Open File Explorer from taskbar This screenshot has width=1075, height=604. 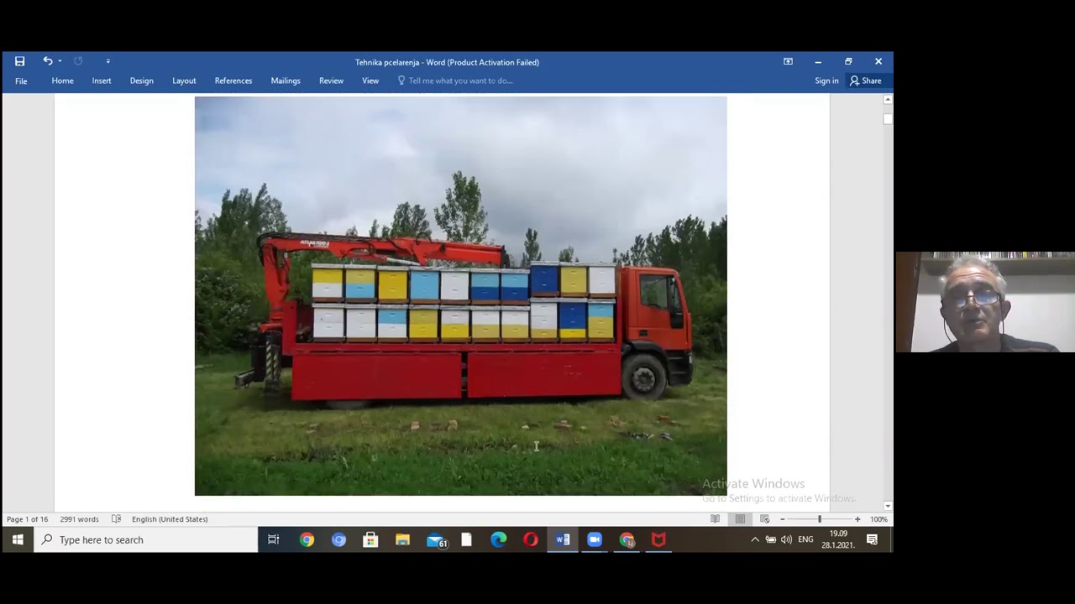point(402,539)
